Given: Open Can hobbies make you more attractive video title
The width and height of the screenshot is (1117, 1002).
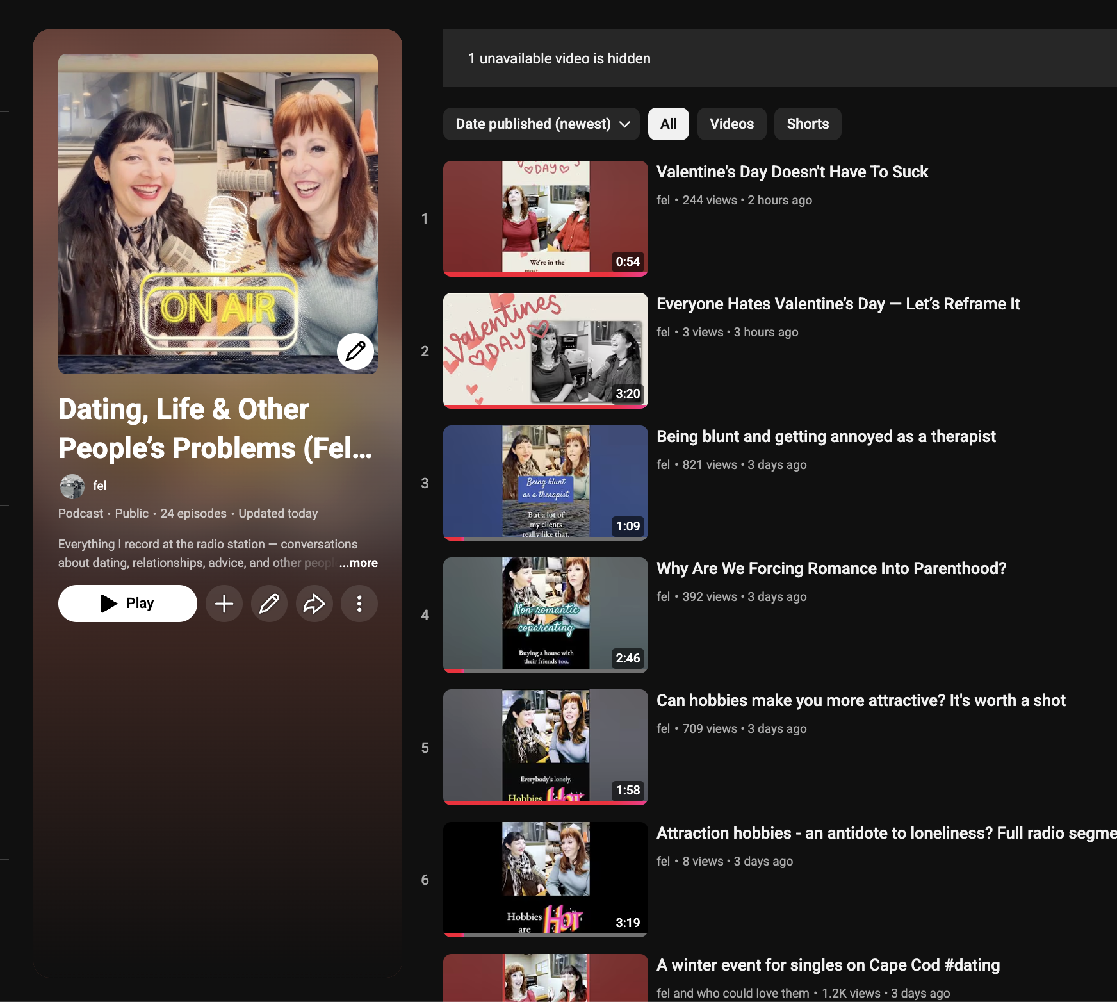Looking at the screenshot, I should (861, 700).
